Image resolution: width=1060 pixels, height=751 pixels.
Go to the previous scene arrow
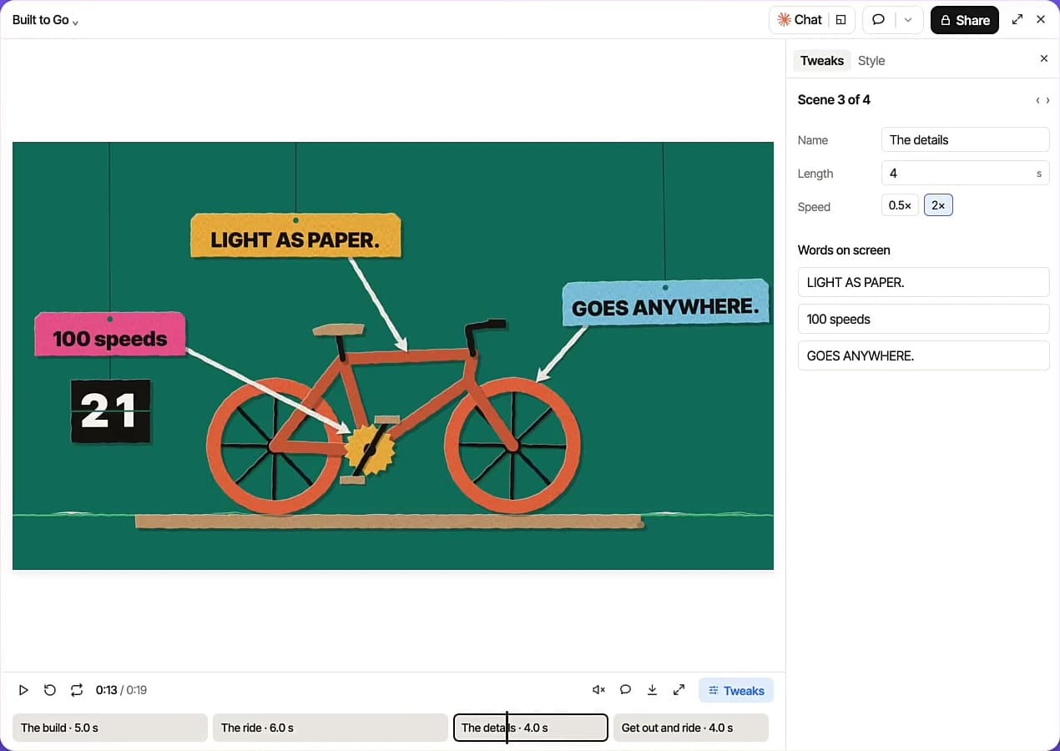(1037, 100)
